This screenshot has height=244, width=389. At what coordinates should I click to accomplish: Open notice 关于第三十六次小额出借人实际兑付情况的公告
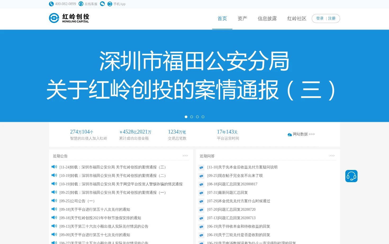[104, 226]
